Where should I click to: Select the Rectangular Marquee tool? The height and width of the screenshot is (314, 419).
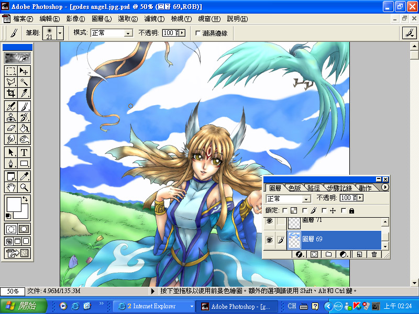(x=11, y=71)
